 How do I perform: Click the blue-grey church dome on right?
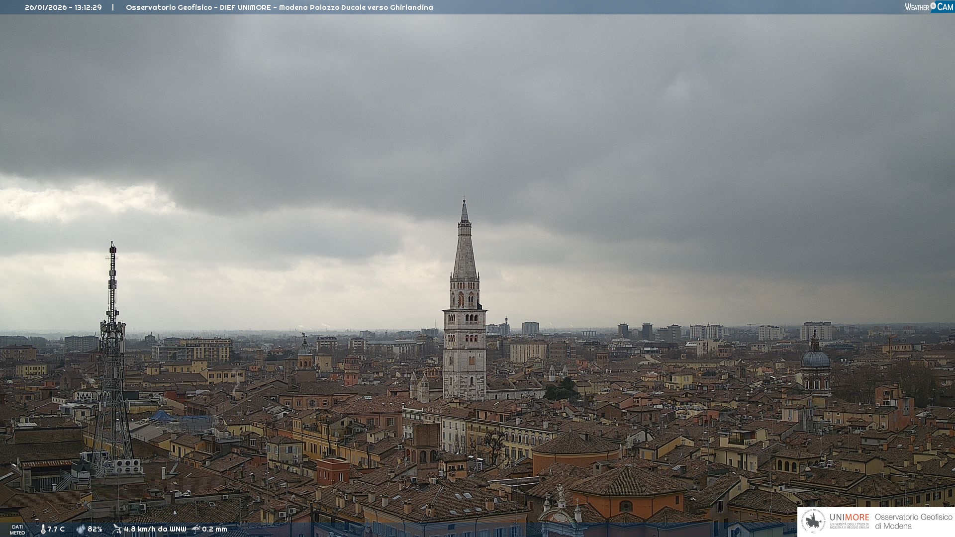[x=815, y=359]
